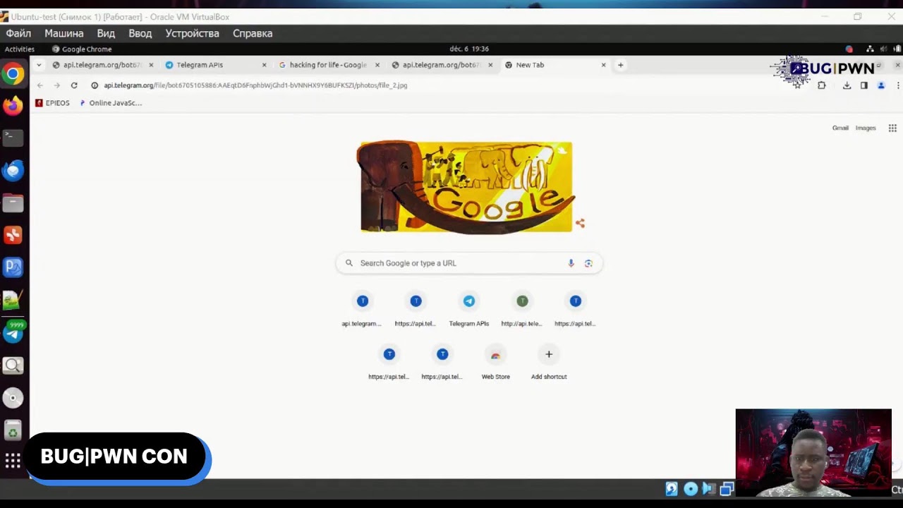The width and height of the screenshot is (903, 508).
Task: Open the Chrome extensions puzzle icon
Action: pos(822,85)
